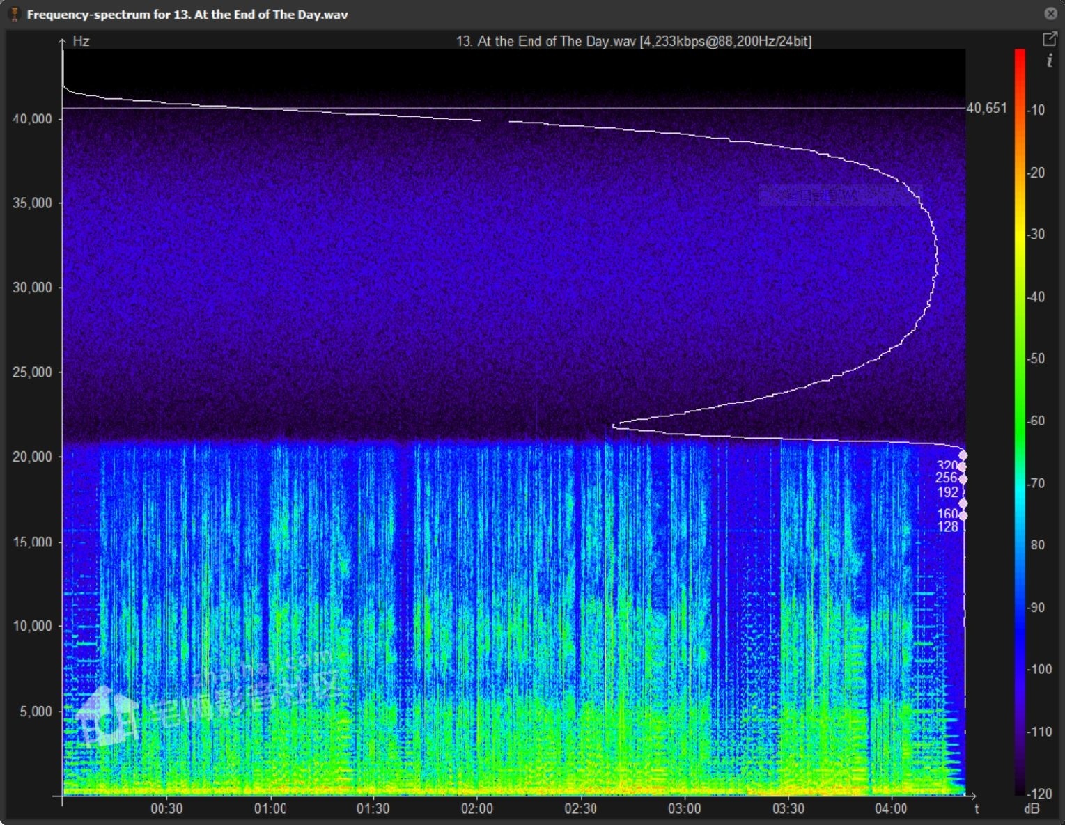
Task: Click the 03:00 time axis label
Action: point(685,809)
